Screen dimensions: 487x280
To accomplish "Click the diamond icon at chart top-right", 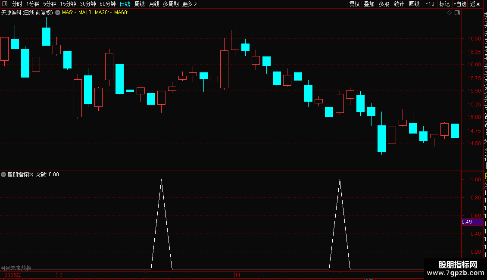I will coord(449,13).
